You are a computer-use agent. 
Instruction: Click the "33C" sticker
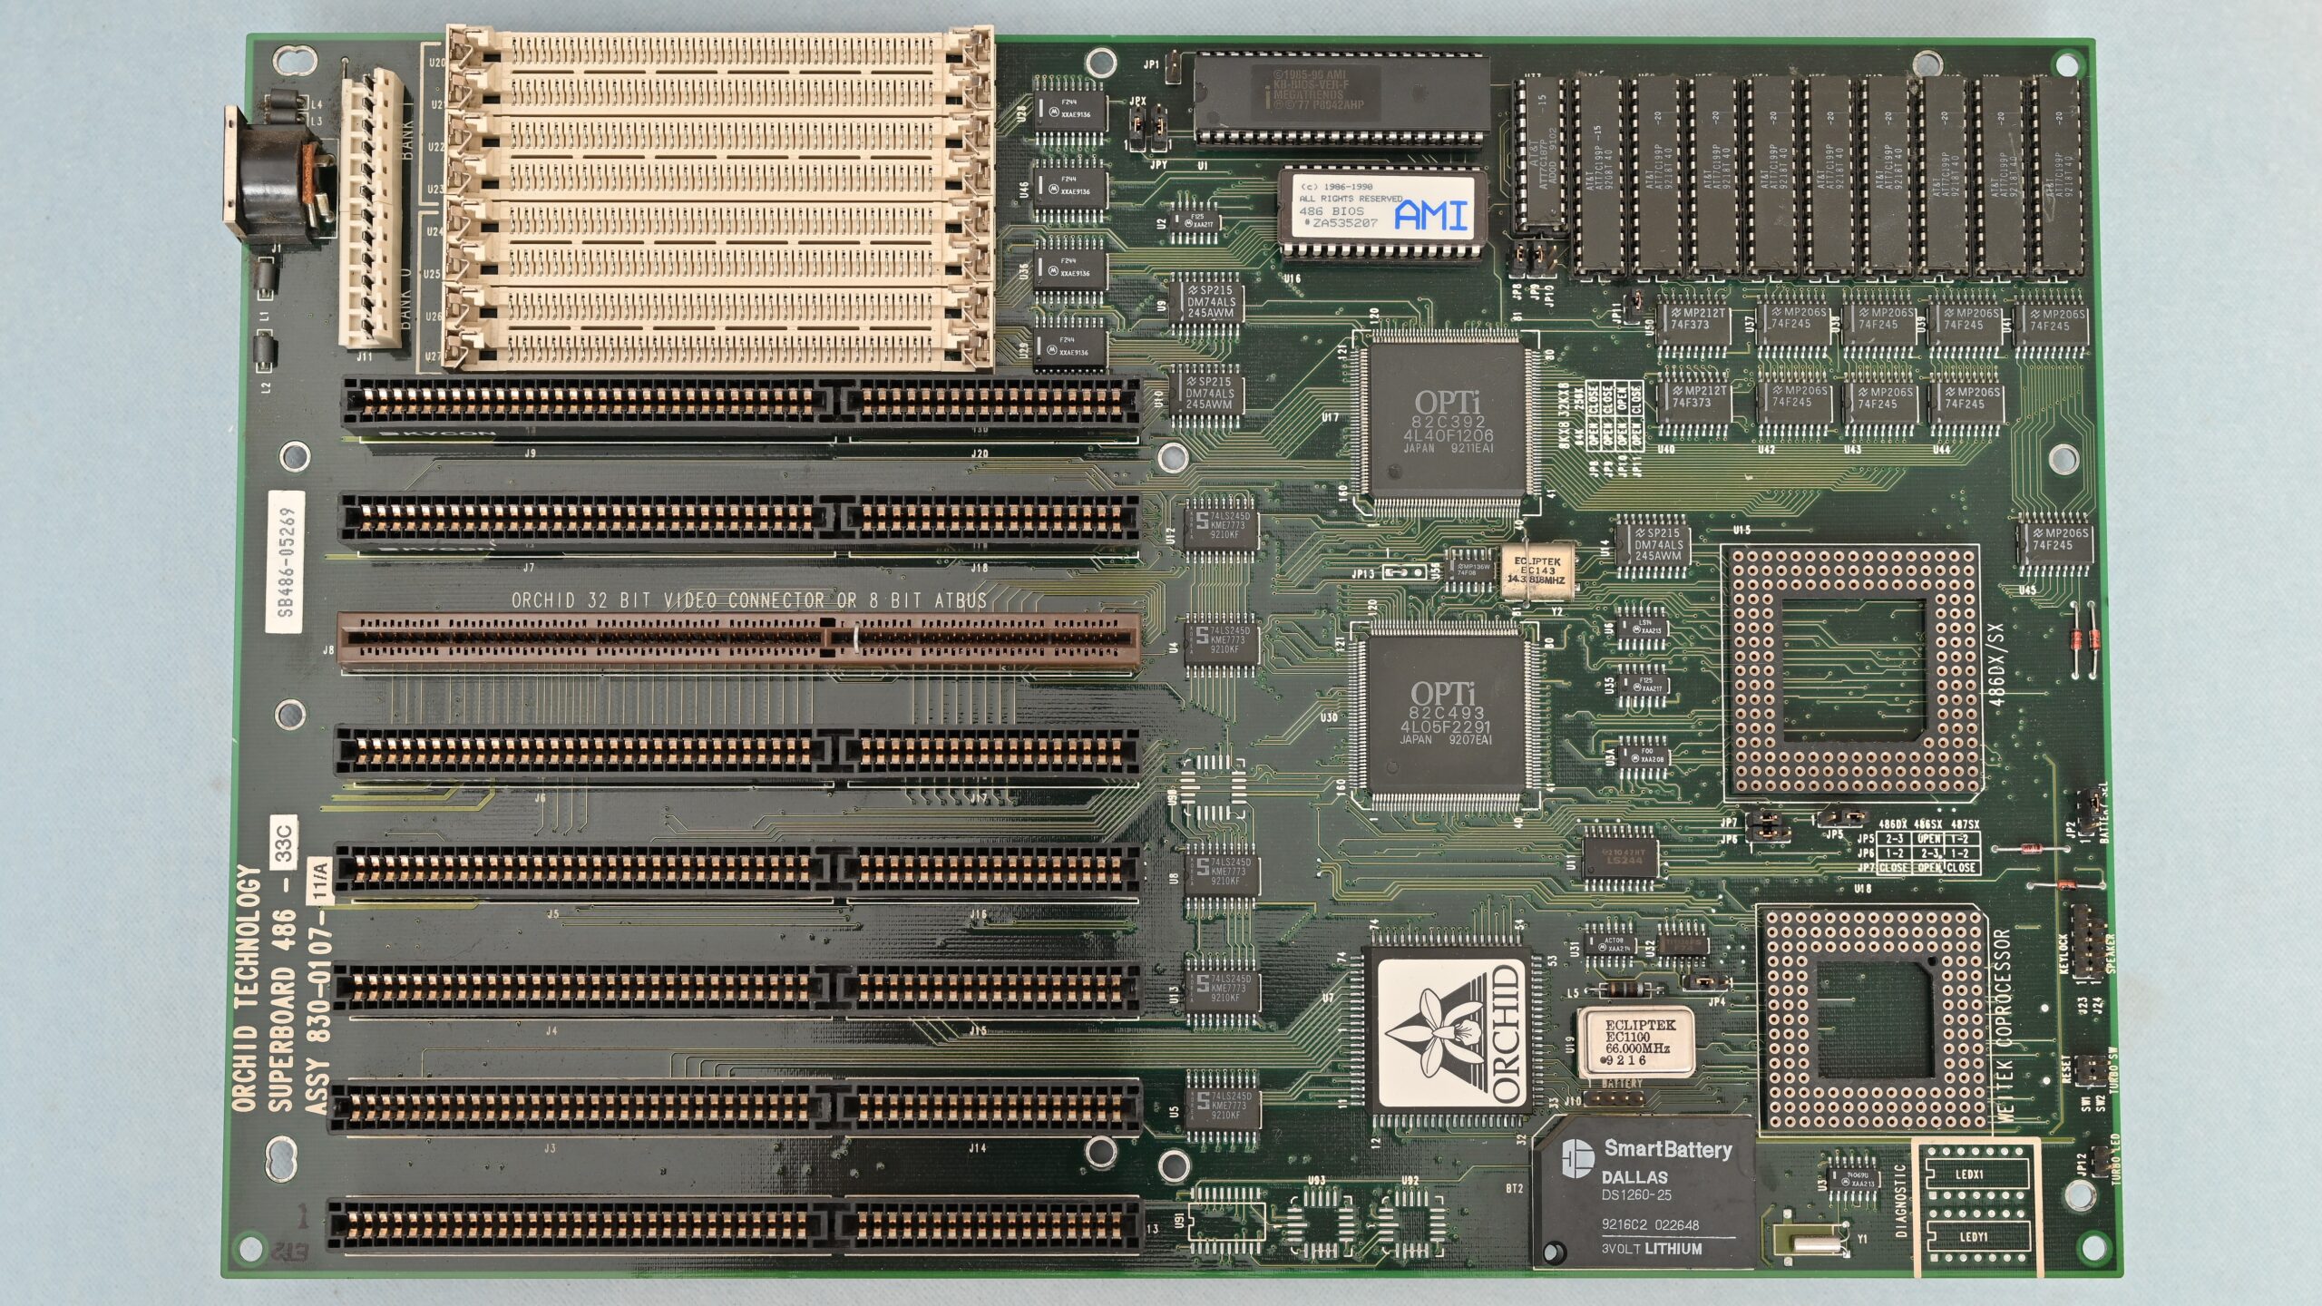pyautogui.click(x=284, y=843)
